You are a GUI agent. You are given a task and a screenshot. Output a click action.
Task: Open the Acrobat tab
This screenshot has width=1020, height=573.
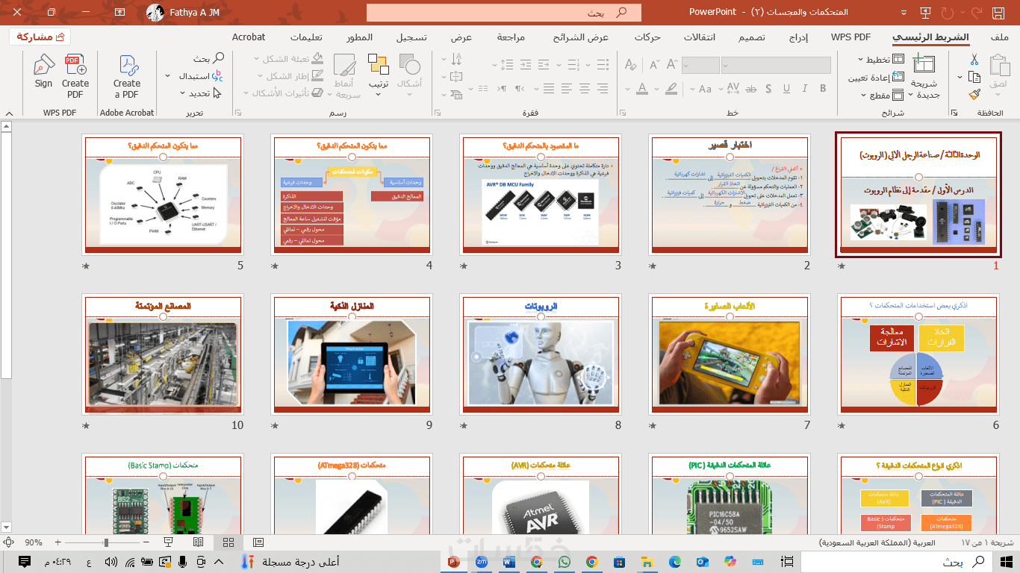(x=249, y=37)
